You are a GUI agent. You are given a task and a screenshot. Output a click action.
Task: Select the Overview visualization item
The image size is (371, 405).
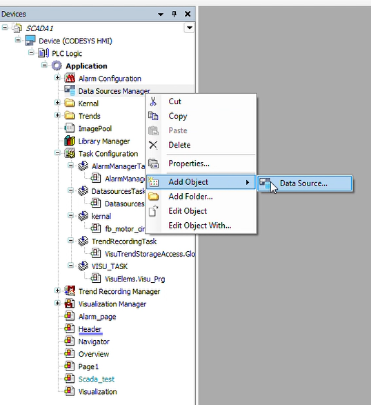click(94, 354)
